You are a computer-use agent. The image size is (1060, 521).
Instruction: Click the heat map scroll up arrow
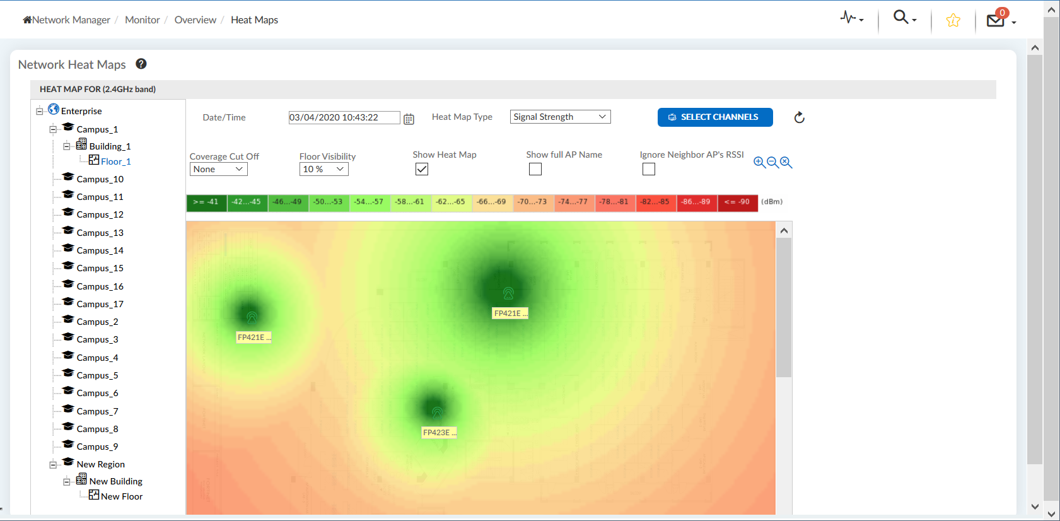784,230
